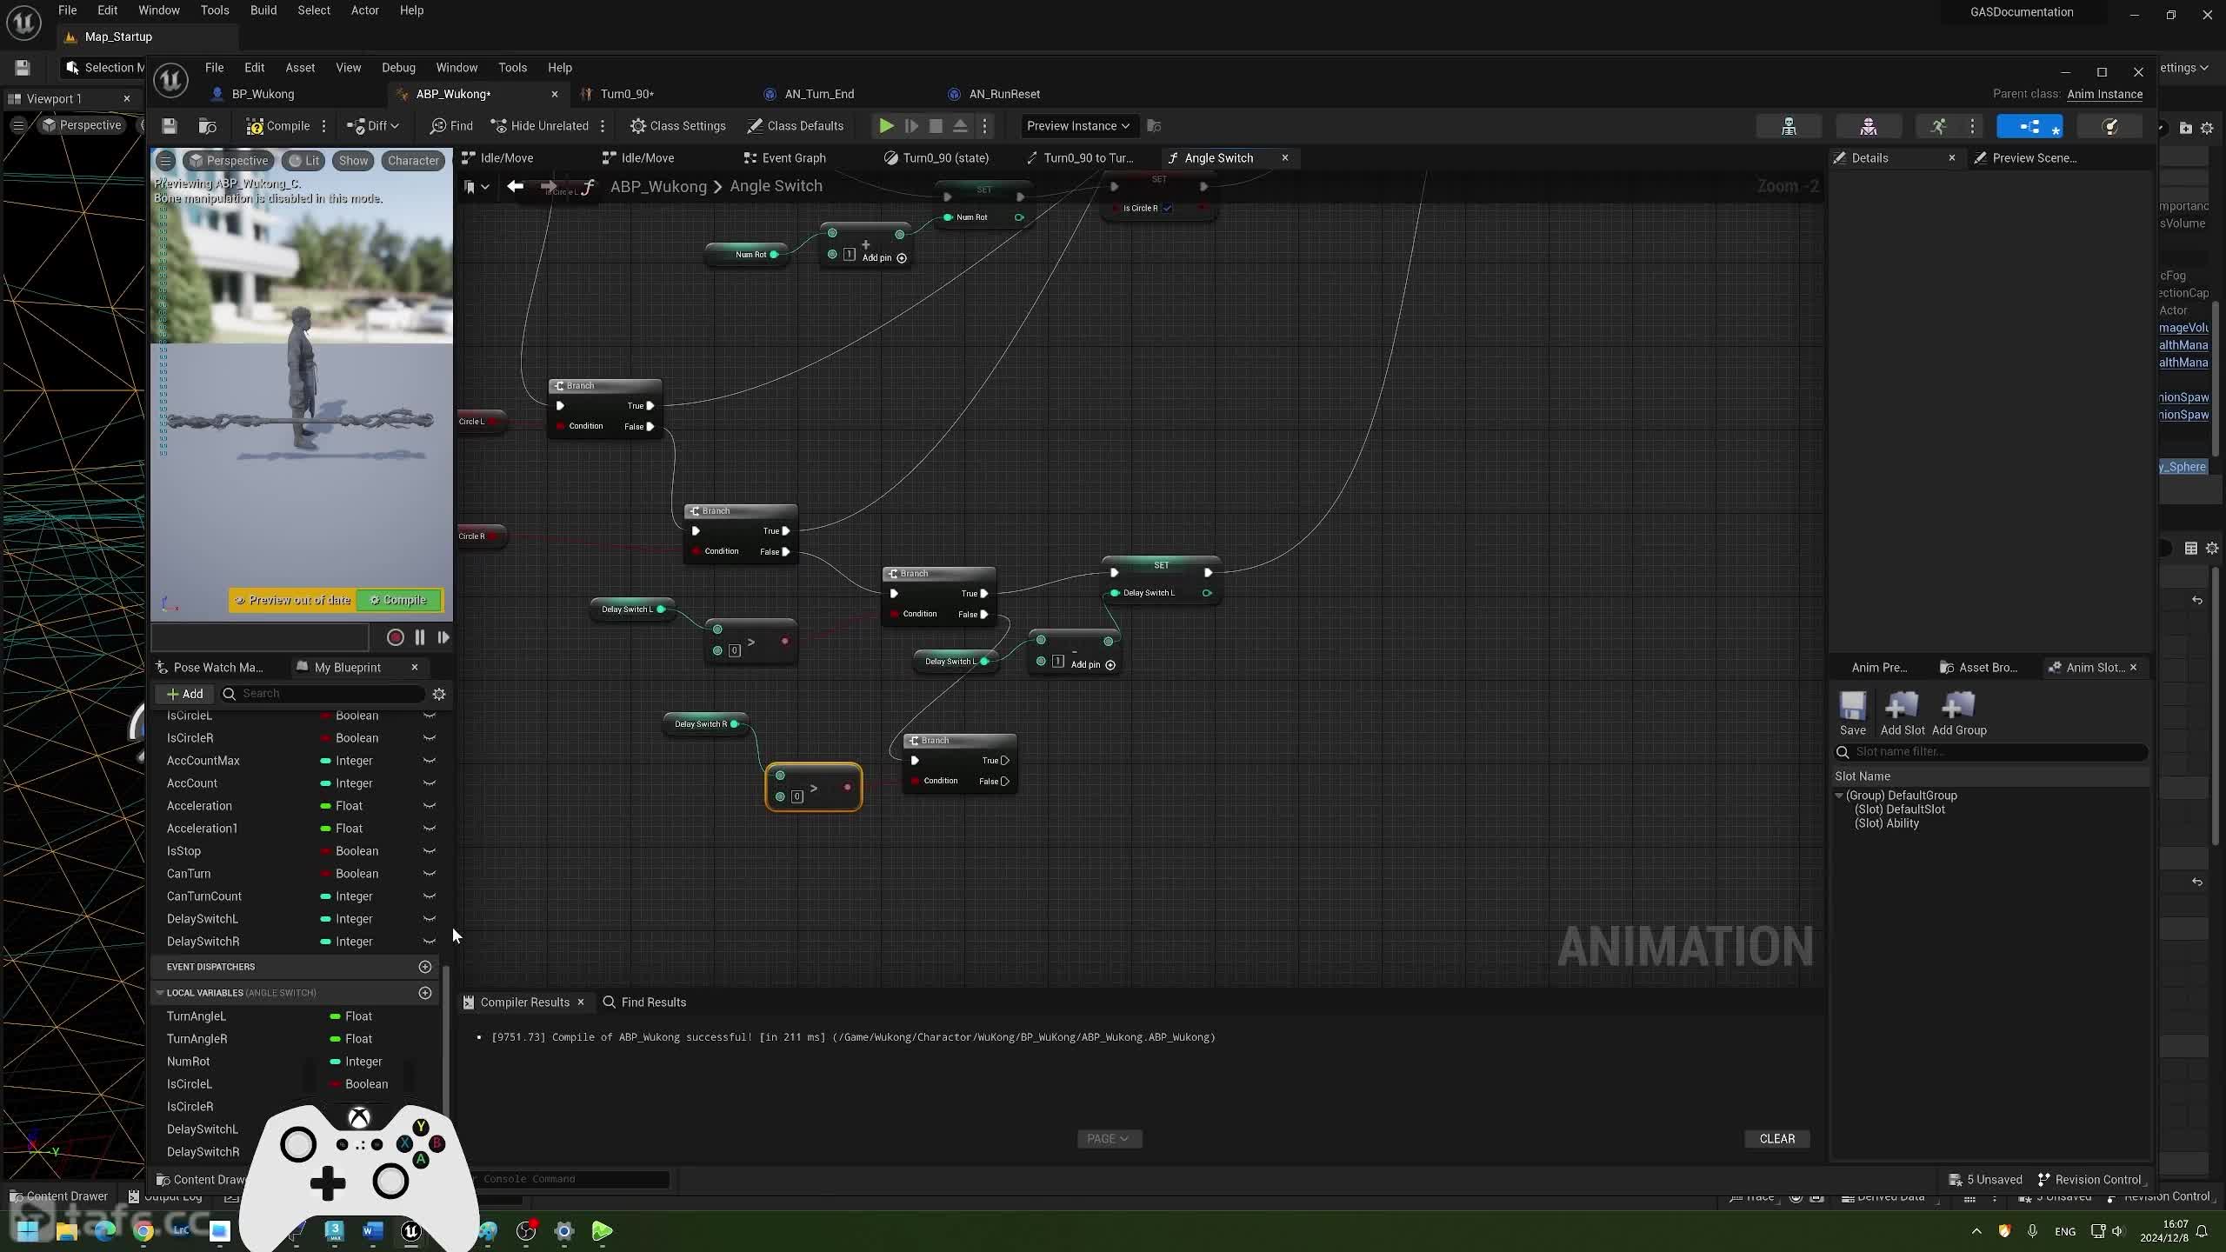The image size is (2226, 1252).
Task: Toggle visibility eye for CanTurn variable
Action: 430,874
